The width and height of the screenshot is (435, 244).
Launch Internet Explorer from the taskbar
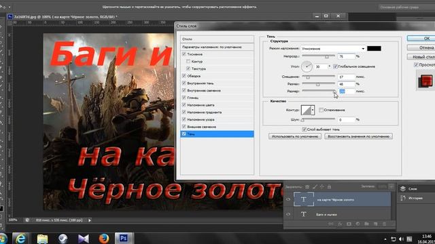[x=21, y=239]
